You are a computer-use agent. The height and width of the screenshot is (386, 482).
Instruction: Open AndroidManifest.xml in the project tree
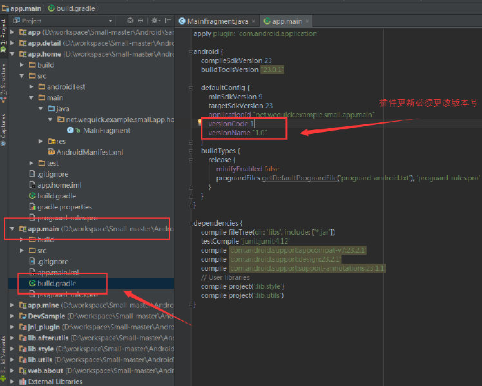(x=90, y=152)
